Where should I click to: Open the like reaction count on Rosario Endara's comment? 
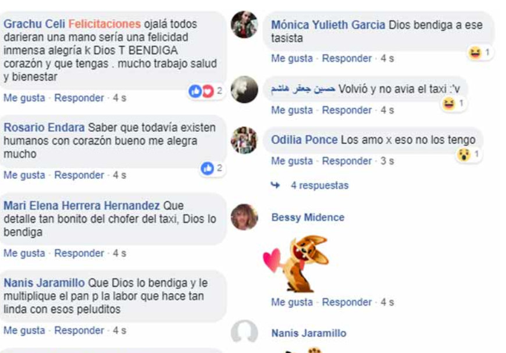click(212, 168)
